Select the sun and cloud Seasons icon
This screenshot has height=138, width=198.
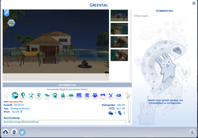click(x=47, y=95)
